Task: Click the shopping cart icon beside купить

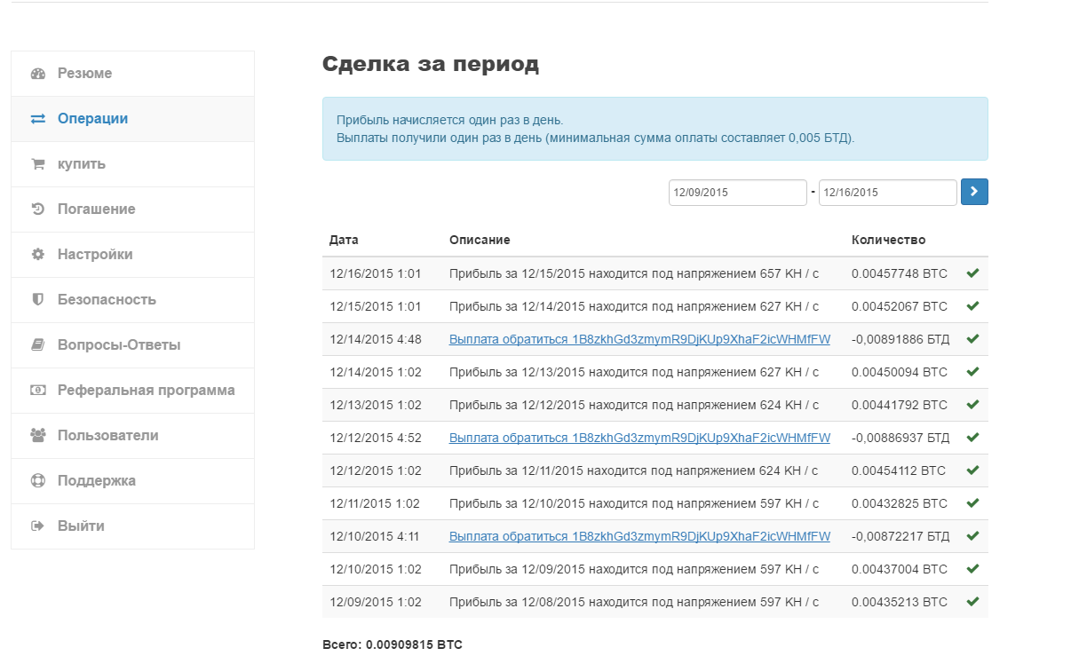Action: point(37,164)
